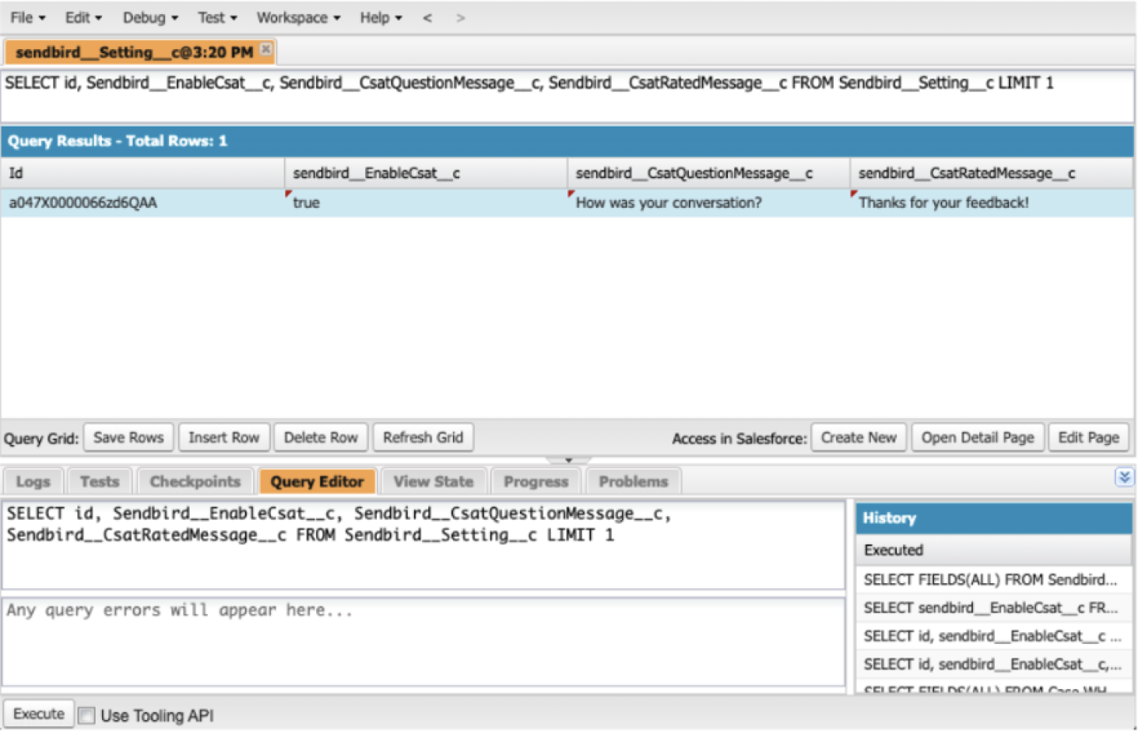Close the sendbird__Setting__c tab

tap(266, 49)
